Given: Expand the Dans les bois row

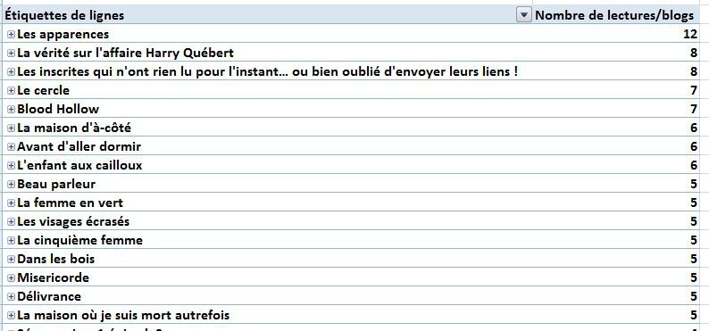Looking at the screenshot, I should tap(12, 260).
